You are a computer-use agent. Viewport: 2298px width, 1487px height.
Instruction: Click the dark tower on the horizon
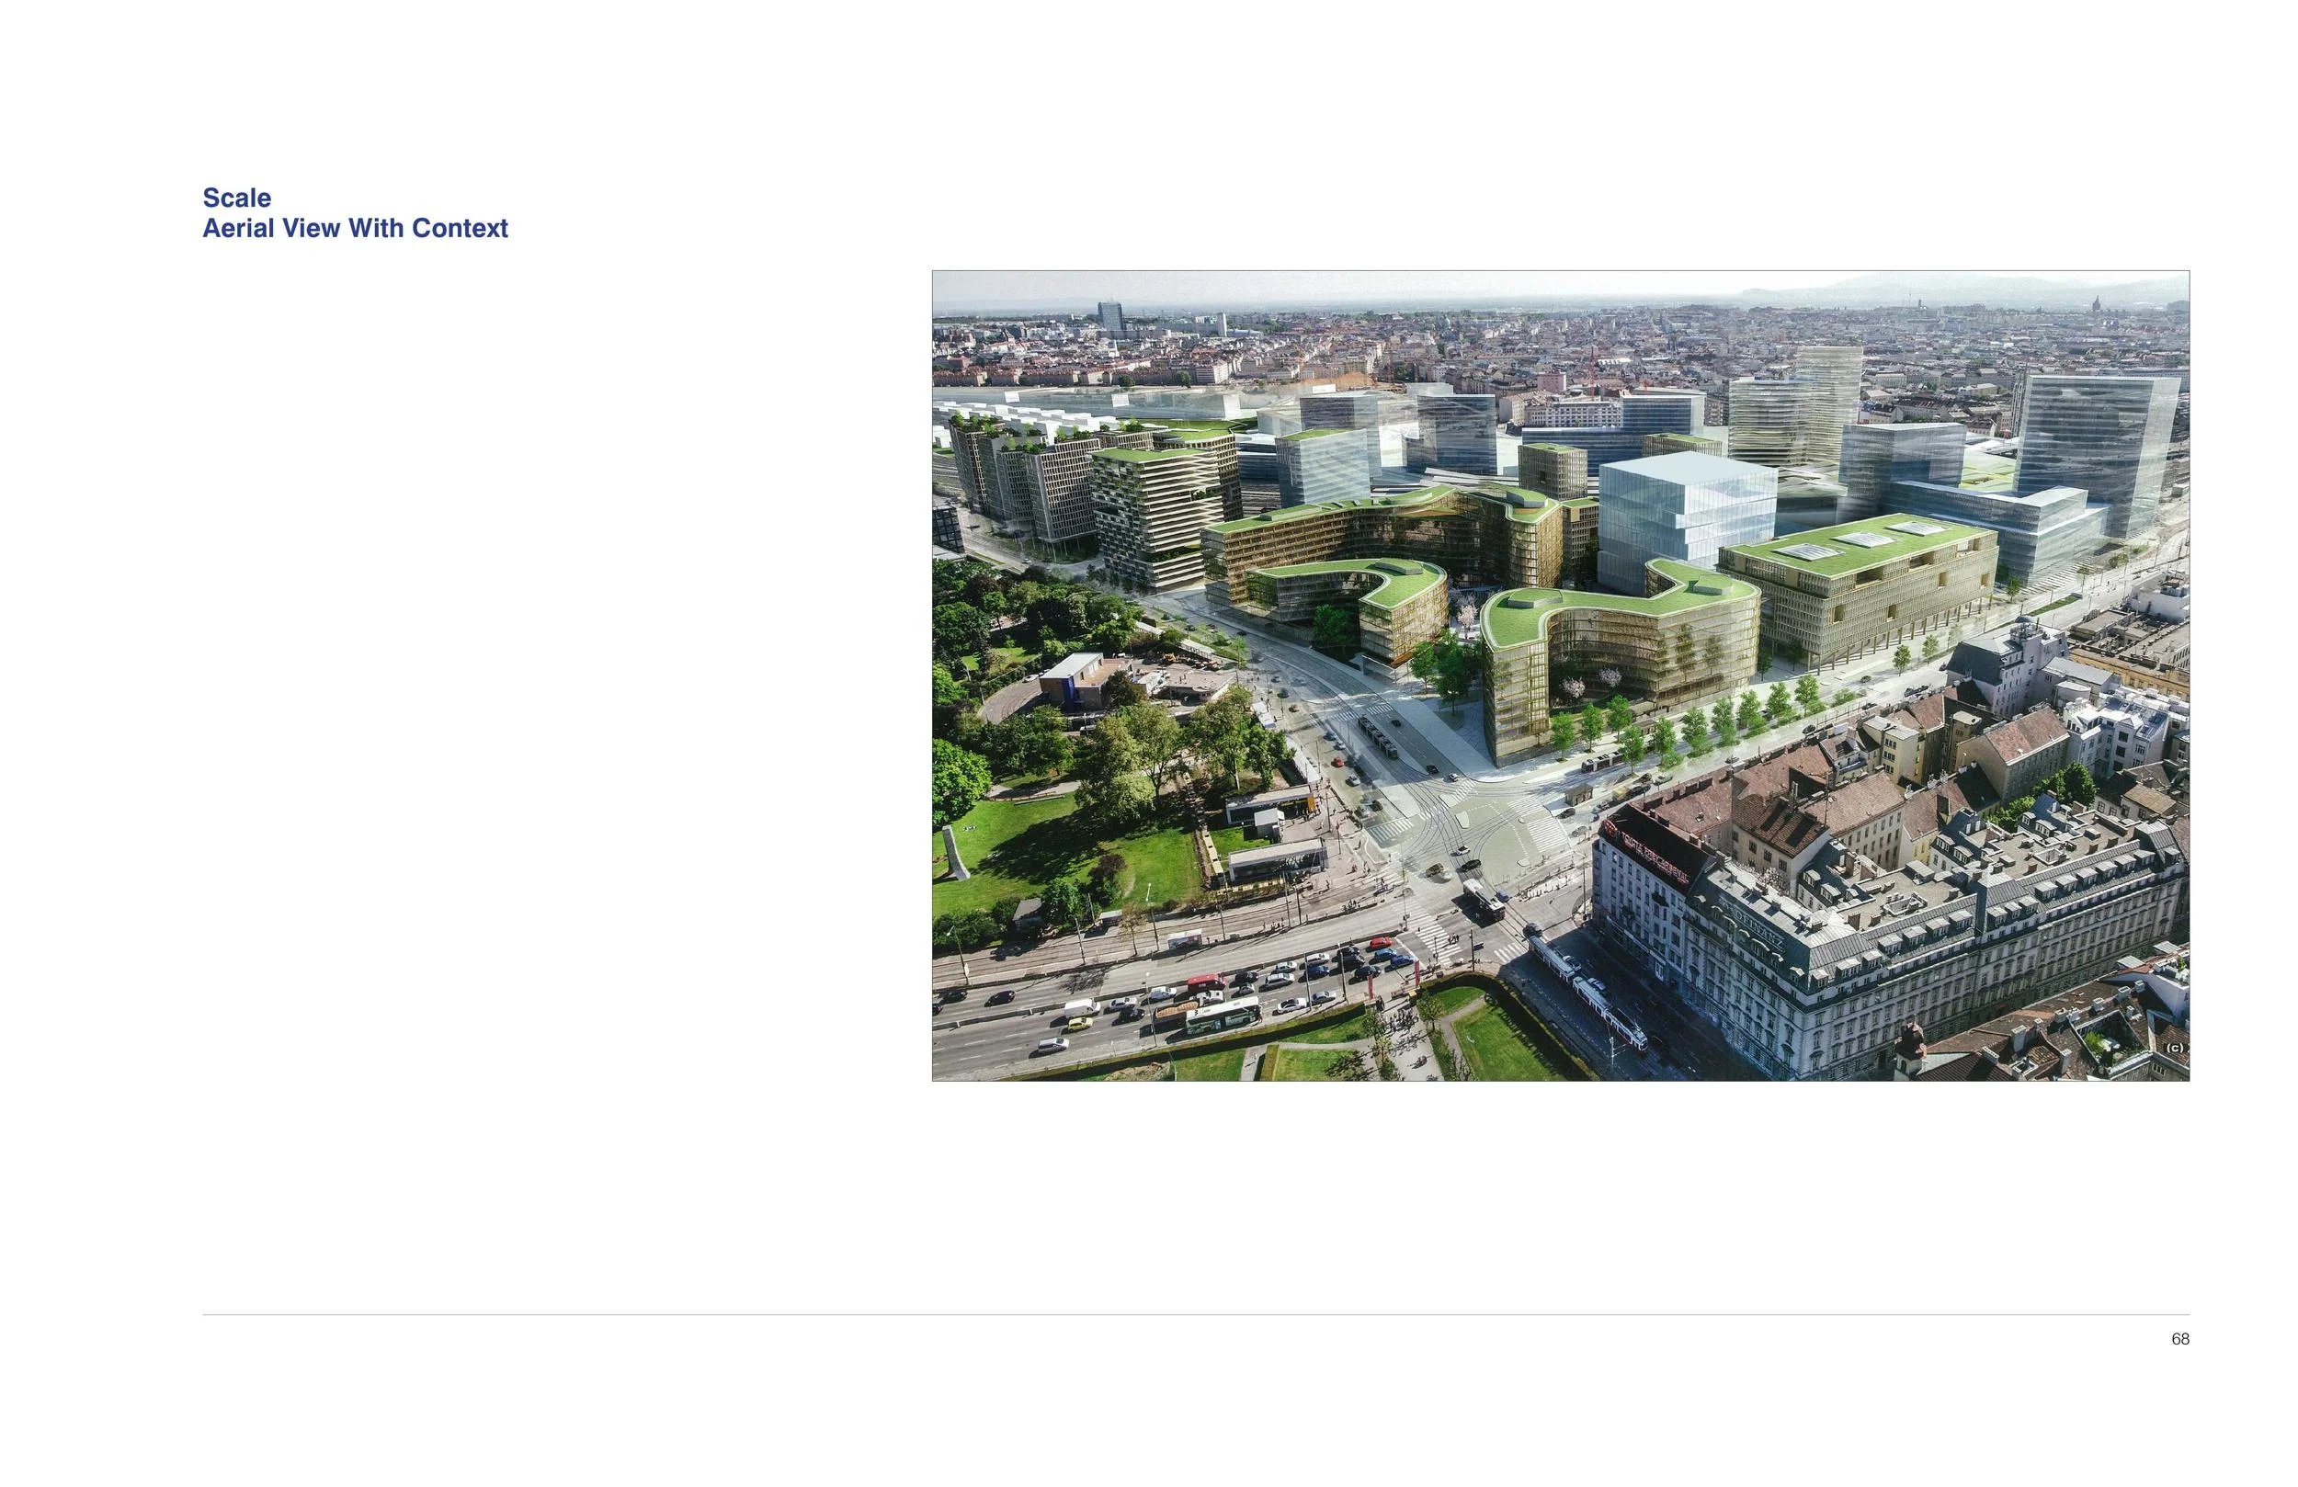click(1110, 317)
